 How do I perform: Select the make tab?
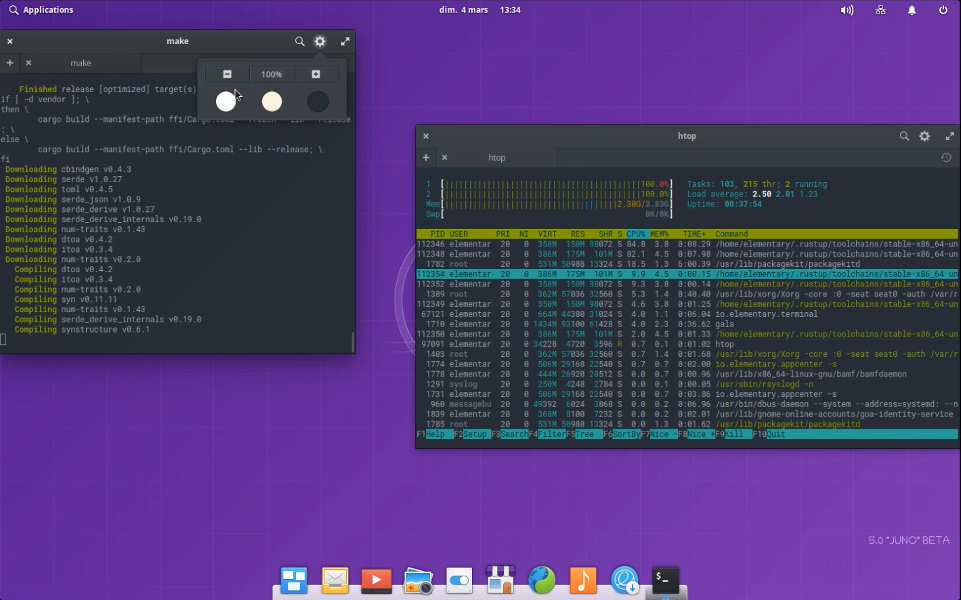point(81,63)
